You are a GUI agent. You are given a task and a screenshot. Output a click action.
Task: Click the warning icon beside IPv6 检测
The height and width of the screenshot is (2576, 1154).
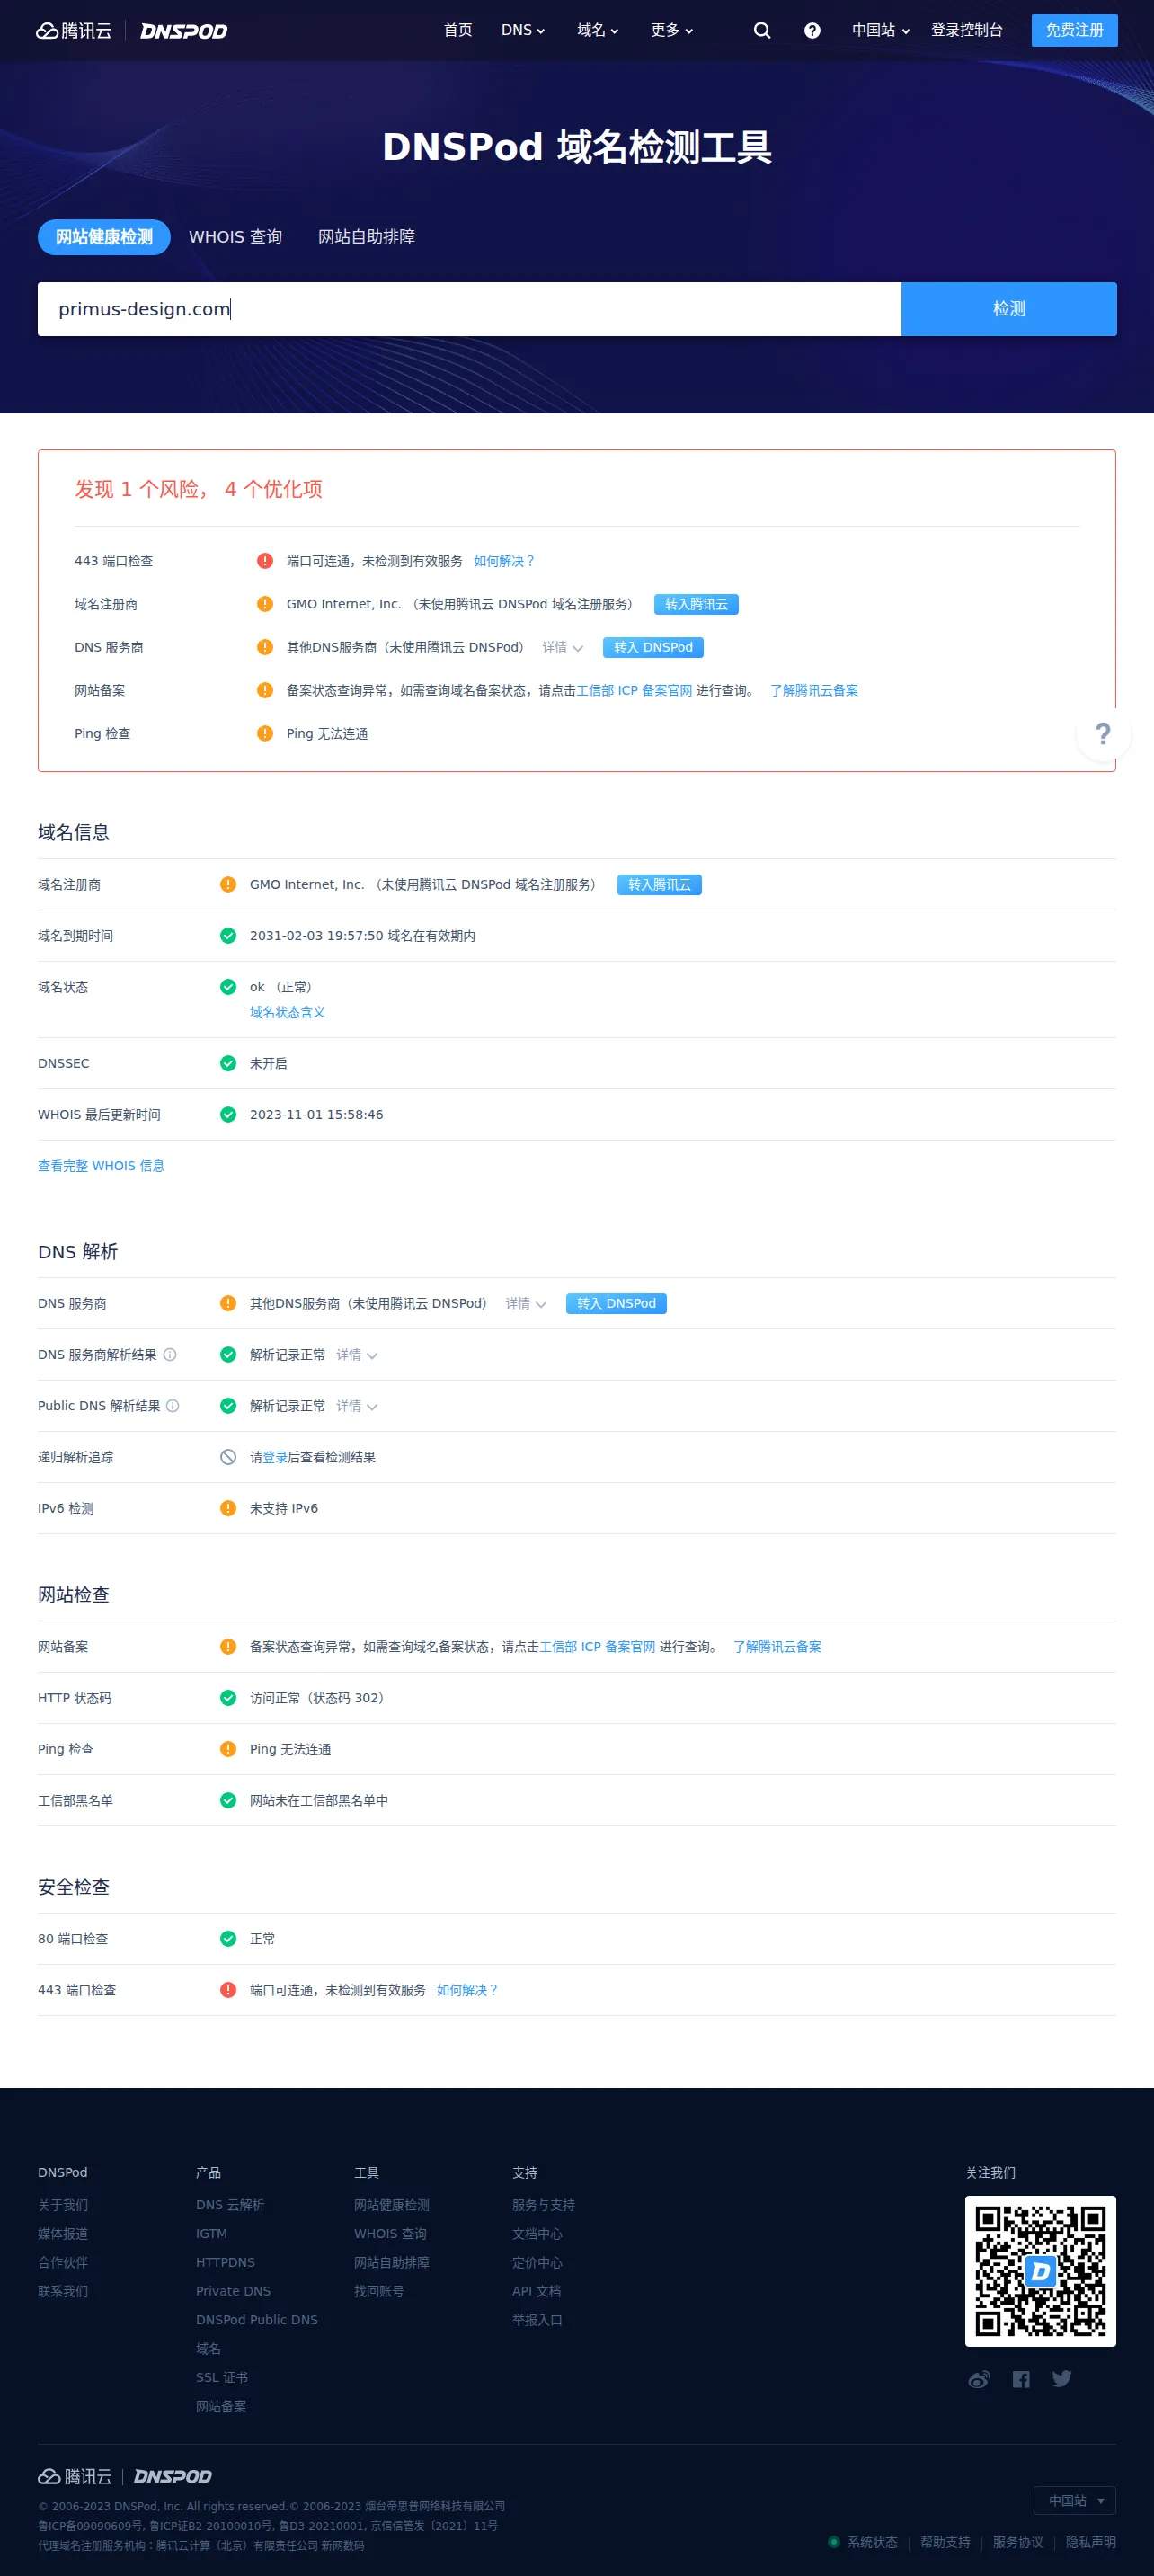pyautogui.click(x=228, y=1508)
